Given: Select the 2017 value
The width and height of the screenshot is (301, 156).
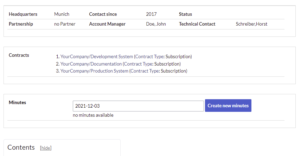Looking at the screenshot, I should tap(151, 14).
